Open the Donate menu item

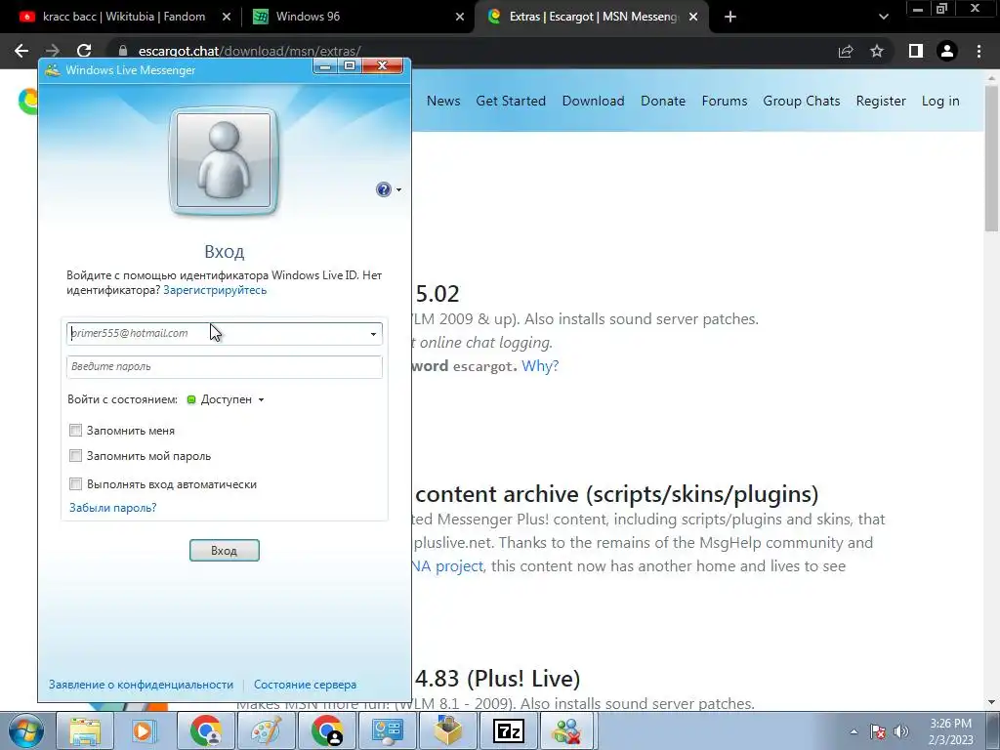click(x=663, y=101)
